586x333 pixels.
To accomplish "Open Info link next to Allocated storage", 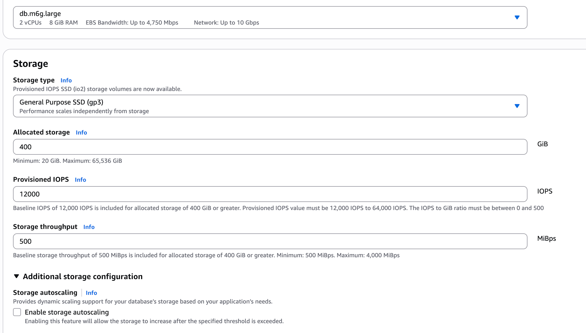I will (81, 132).
